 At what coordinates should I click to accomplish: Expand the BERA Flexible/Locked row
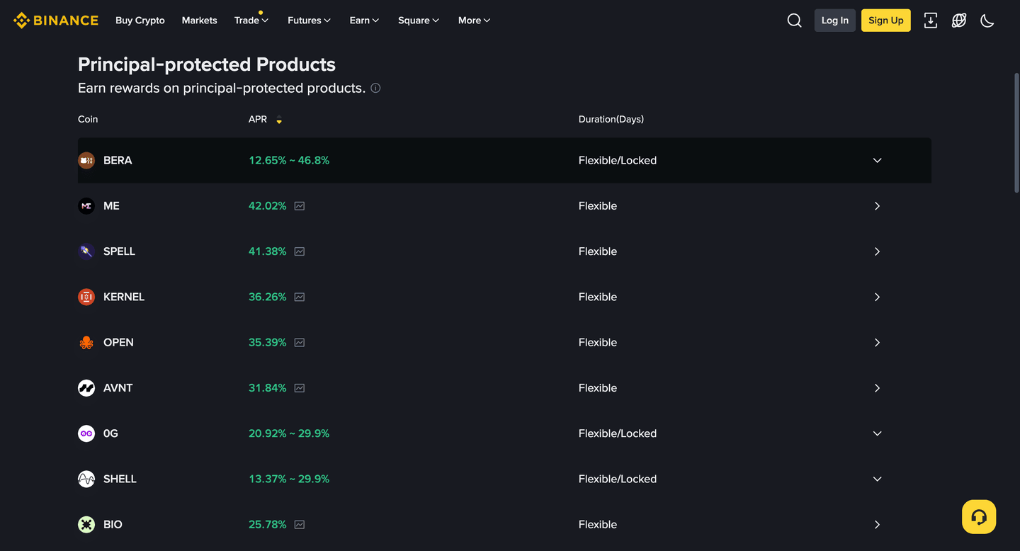click(877, 160)
